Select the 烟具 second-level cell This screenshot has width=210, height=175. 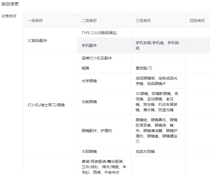85,68
